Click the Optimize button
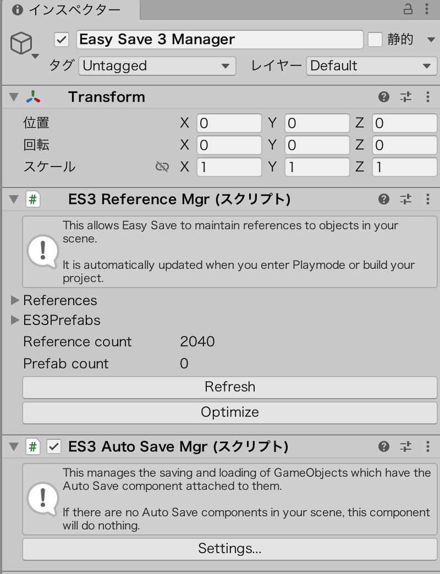The image size is (440, 574). [x=230, y=412]
